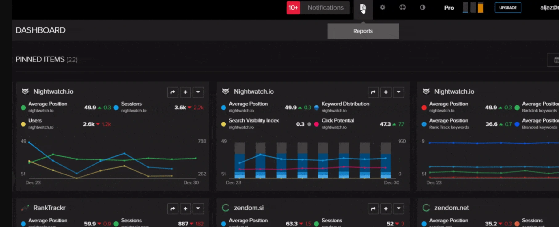Click the Reports tooltip label

[363, 31]
